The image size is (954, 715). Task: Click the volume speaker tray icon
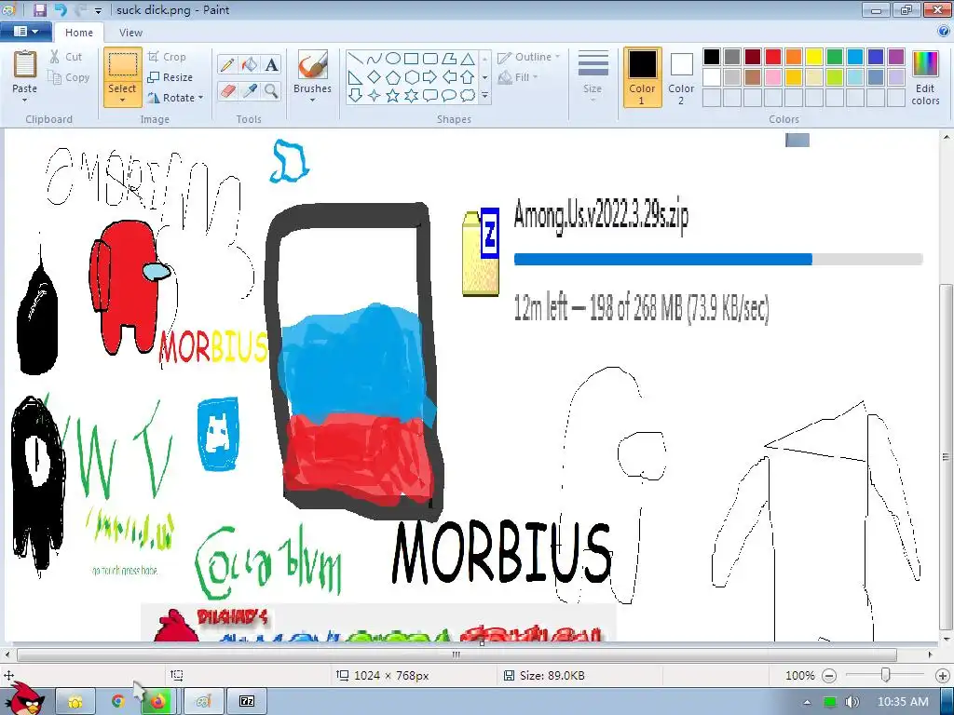pos(852,702)
